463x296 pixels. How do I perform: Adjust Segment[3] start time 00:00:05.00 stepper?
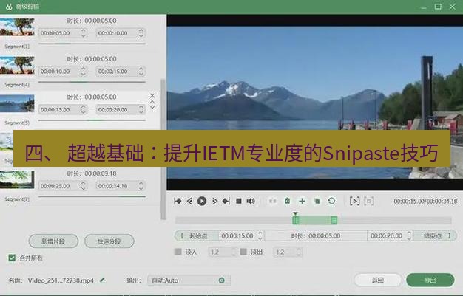coord(84,33)
